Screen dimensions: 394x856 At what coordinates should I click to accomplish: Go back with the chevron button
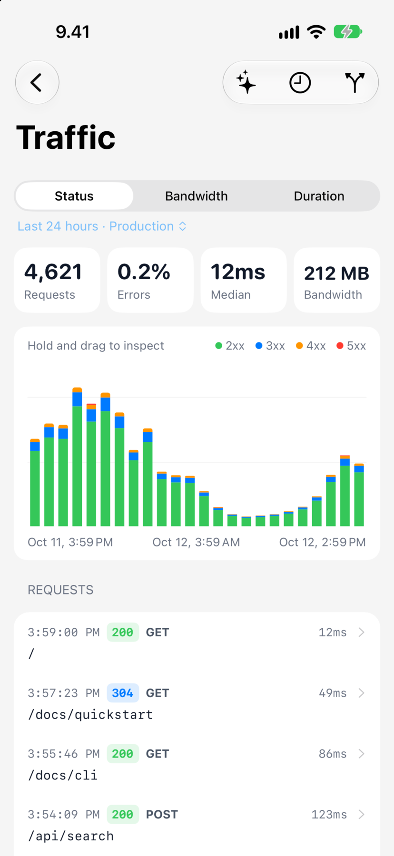click(37, 82)
